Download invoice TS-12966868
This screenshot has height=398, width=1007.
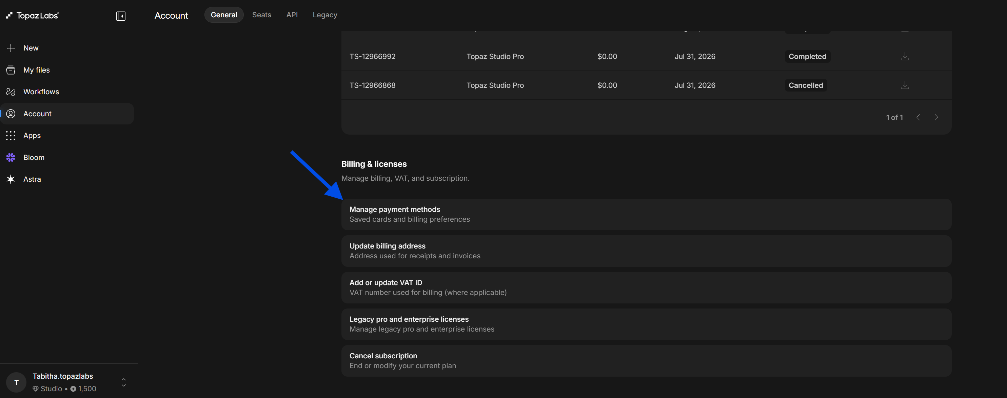(x=905, y=85)
